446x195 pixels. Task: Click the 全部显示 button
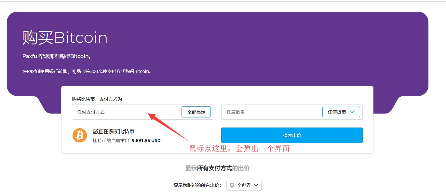(196, 112)
